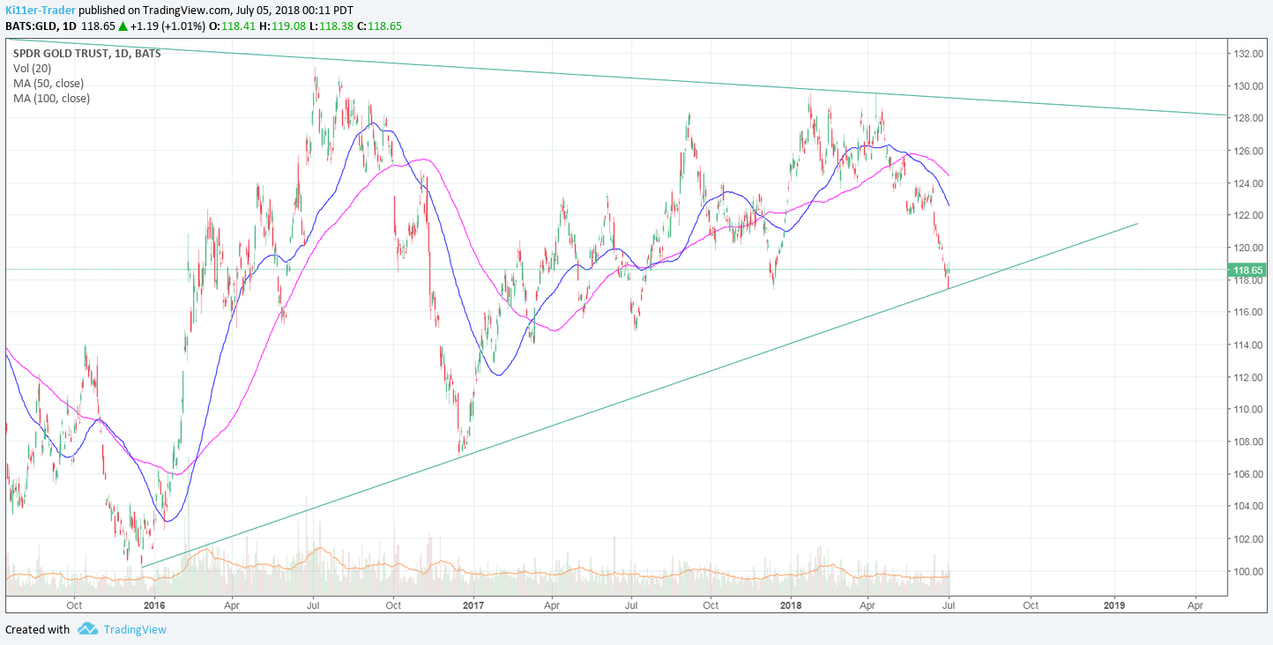Click the 122.00 price axis label
The width and height of the screenshot is (1273, 645).
click(x=1248, y=215)
